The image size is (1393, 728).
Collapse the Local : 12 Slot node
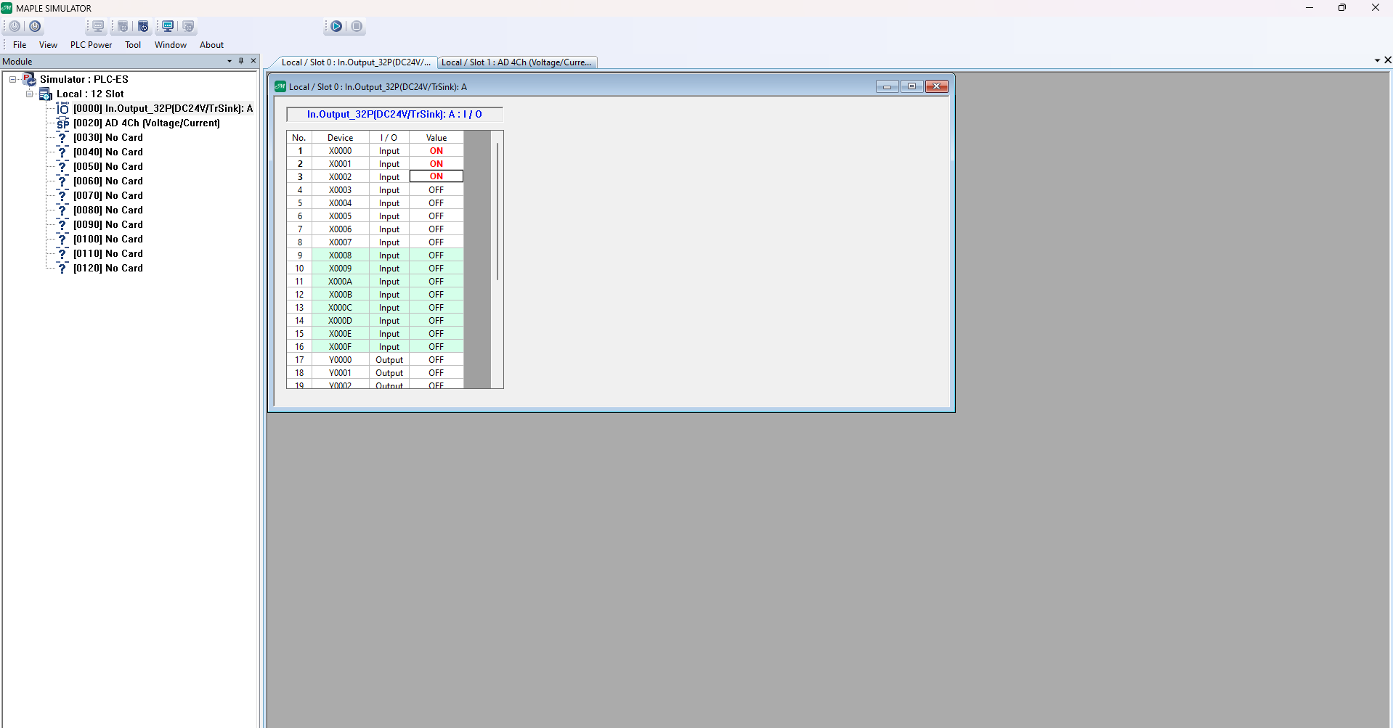(x=29, y=94)
